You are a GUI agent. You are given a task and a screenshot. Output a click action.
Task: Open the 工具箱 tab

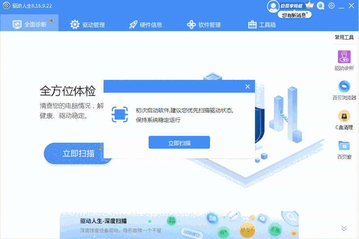click(262, 25)
